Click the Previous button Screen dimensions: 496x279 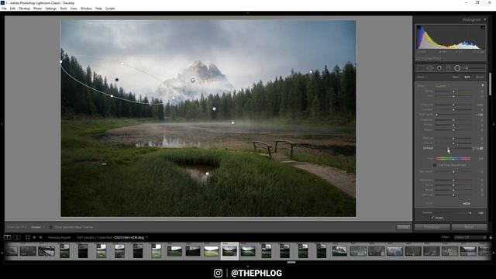point(432,227)
